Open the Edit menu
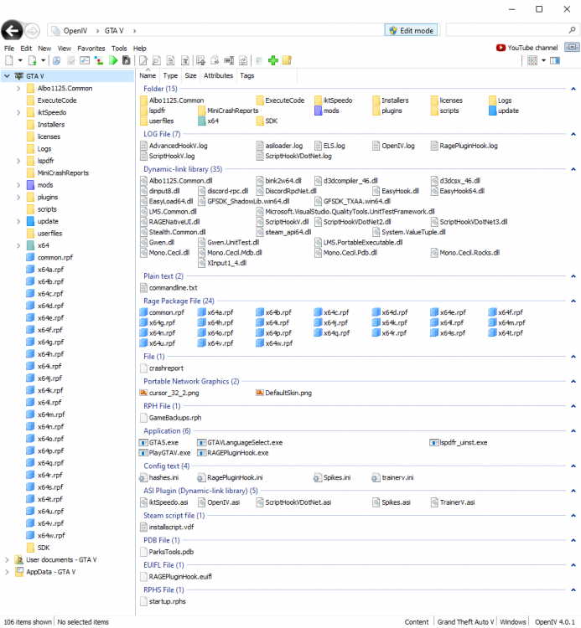 coord(26,48)
